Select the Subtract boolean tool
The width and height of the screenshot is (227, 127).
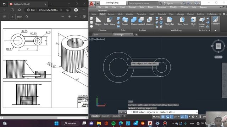click(x=141, y=21)
